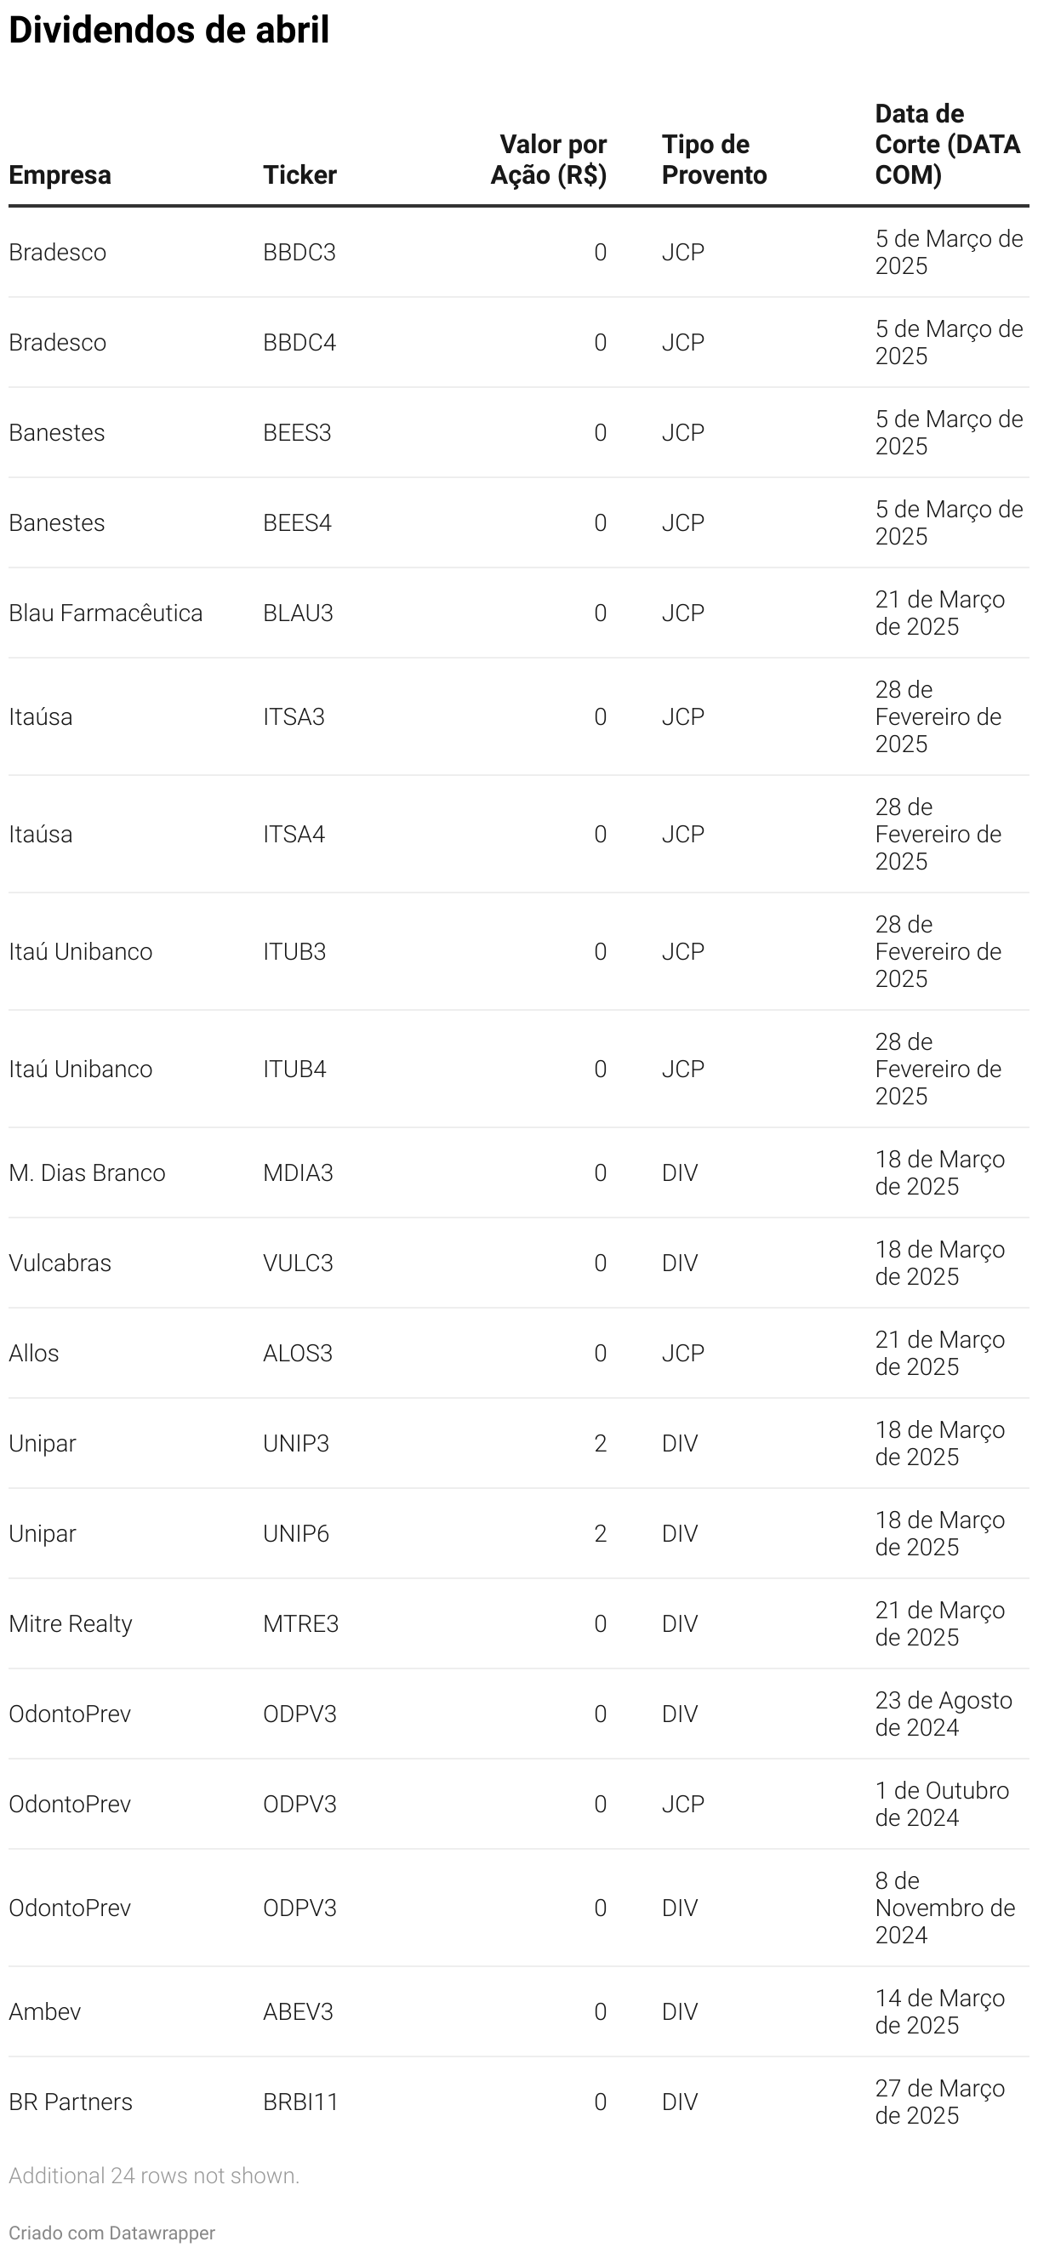The width and height of the screenshot is (1038, 2253).
Task: Click the Additional 24 rows notice
Action: coord(154,2176)
